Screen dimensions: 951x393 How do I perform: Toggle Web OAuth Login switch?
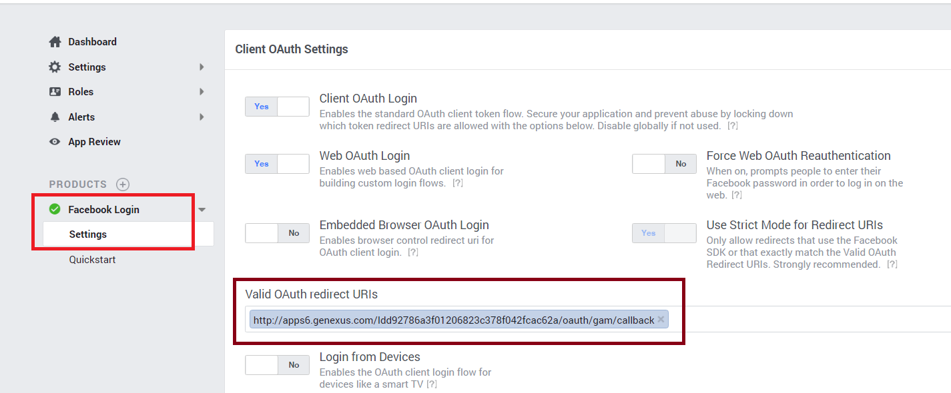277,164
